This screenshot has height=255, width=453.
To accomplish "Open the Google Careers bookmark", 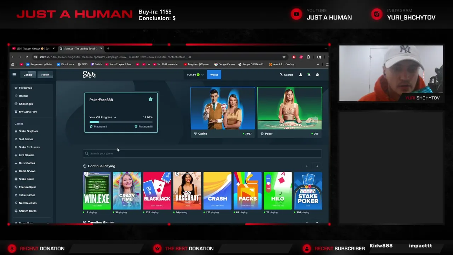I will click(225, 64).
